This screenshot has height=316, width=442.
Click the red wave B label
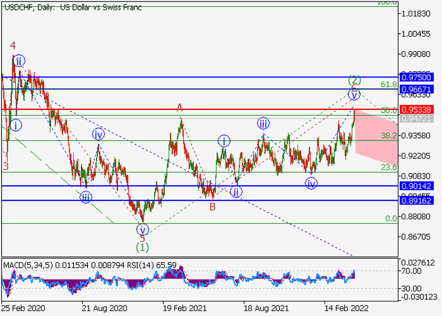click(212, 207)
